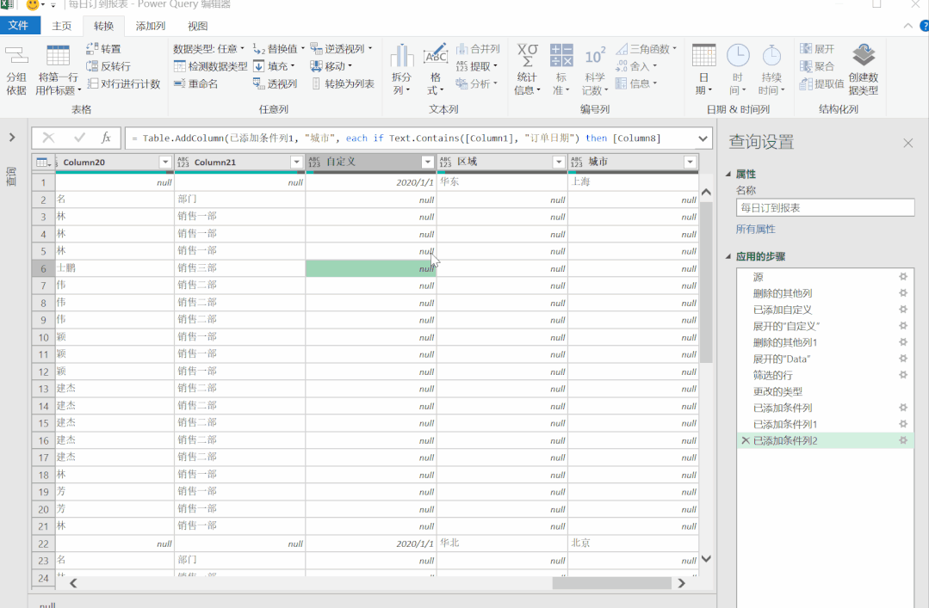
Task: Select row 22 cell showing 华北
Action: 502,543
